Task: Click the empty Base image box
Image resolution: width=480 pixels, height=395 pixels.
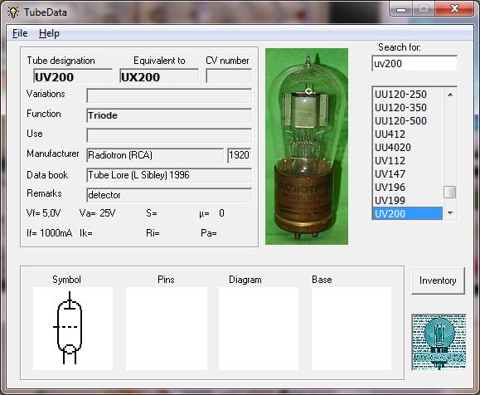Action: (x=352, y=329)
